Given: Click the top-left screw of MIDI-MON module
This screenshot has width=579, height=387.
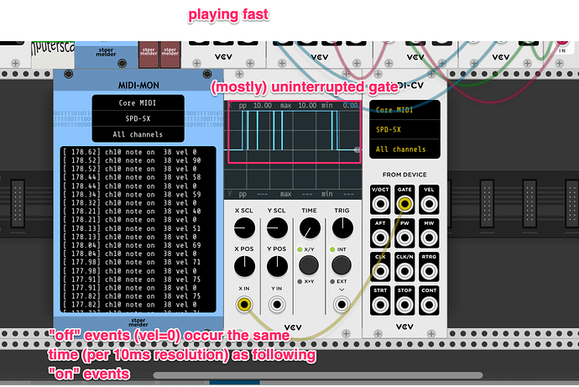Looking at the screenshot, I should 68,74.
